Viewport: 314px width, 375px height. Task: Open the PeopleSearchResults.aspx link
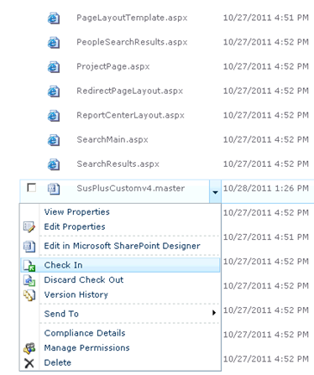(x=132, y=42)
